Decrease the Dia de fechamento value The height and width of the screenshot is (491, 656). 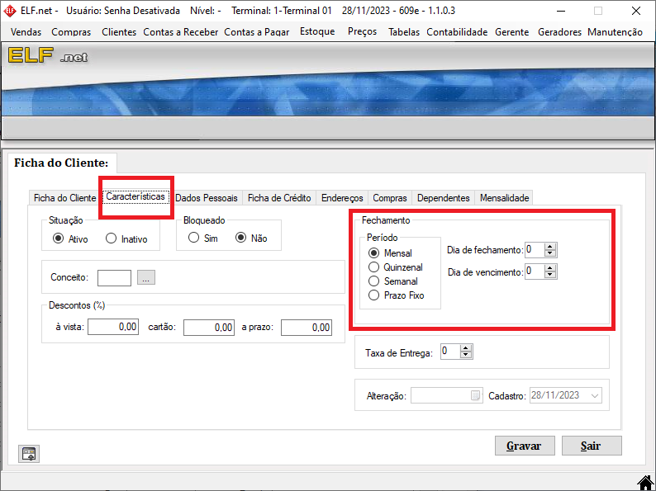[x=550, y=253]
